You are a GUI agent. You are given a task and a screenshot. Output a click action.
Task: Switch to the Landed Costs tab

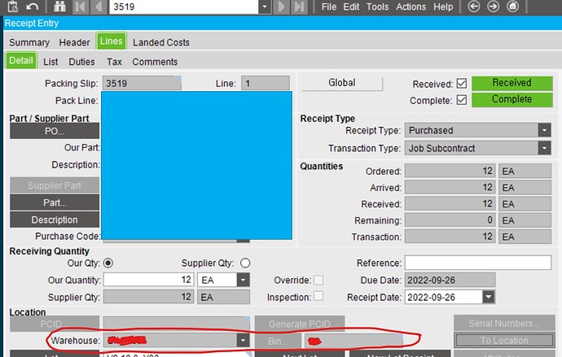[161, 42]
